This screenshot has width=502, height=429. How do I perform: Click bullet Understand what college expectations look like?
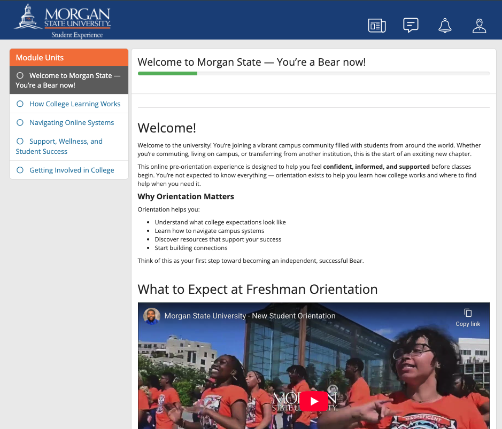click(x=220, y=222)
